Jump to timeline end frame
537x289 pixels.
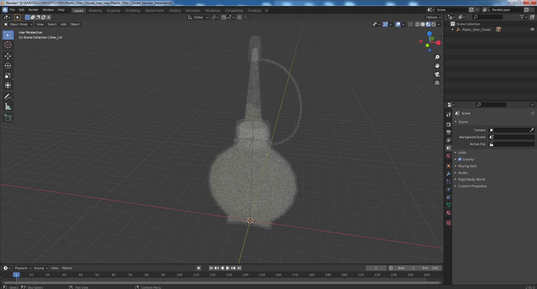pos(239,268)
